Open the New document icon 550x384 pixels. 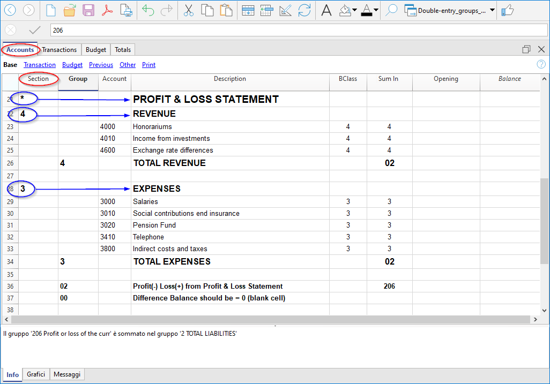[x=50, y=10]
